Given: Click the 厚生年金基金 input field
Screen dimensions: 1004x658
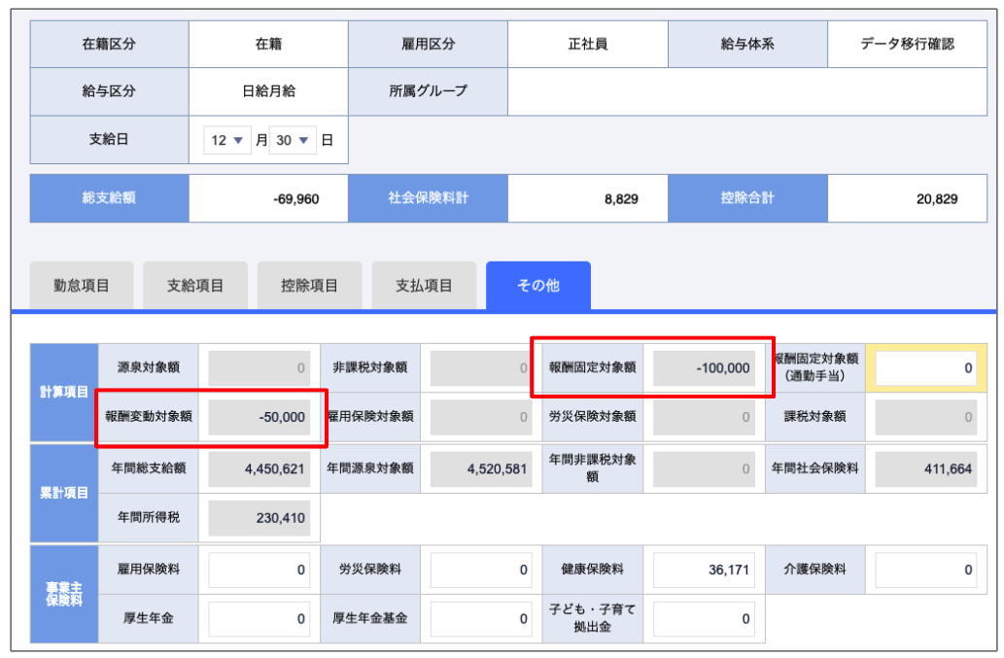Looking at the screenshot, I should [481, 618].
